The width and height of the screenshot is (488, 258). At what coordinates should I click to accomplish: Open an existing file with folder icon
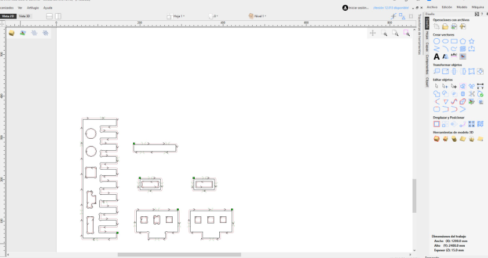coord(446,27)
